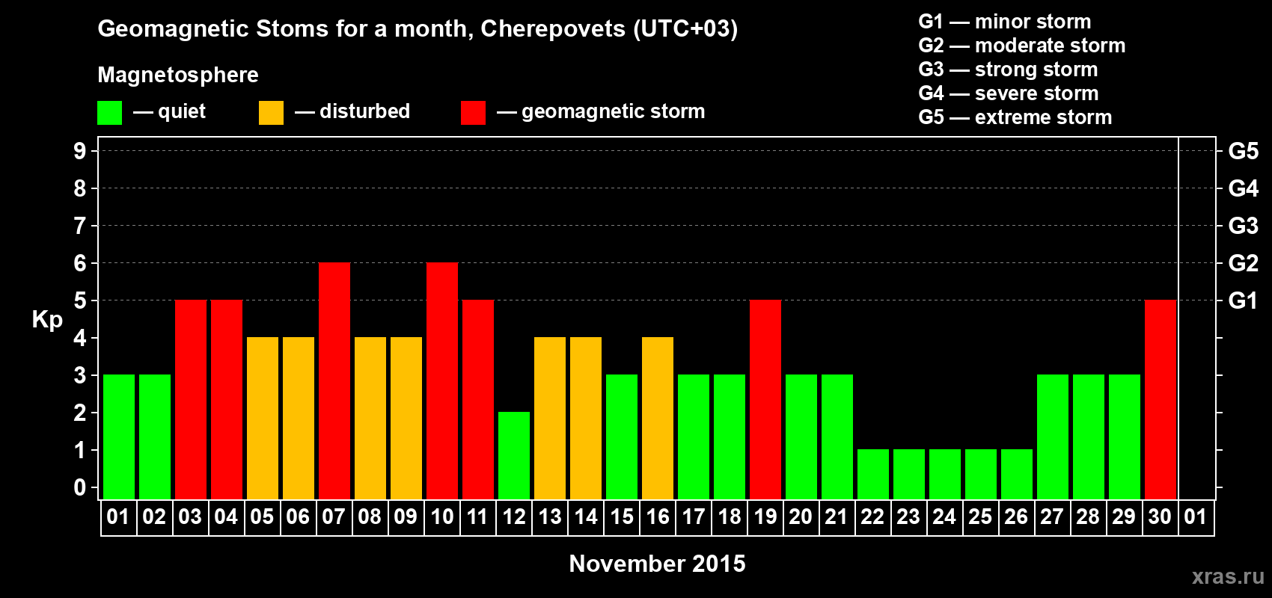Select the red bar for November 03

tap(191, 399)
